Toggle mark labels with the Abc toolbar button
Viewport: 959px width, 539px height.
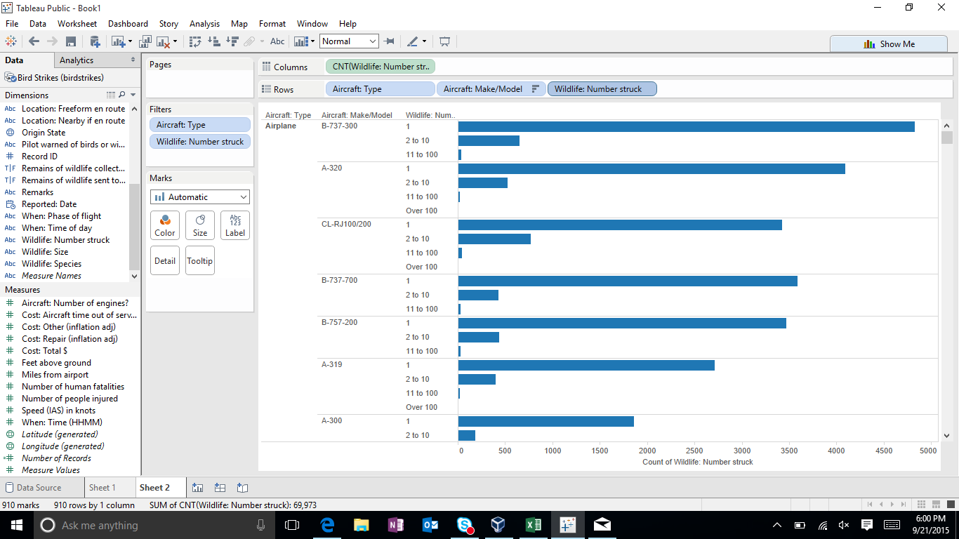point(277,41)
